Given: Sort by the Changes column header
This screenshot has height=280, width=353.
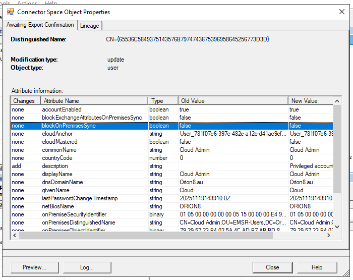Looking at the screenshot, I should click(x=24, y=101).
